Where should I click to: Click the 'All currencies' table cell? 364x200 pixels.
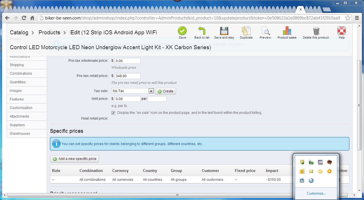[x=123, y=180]
